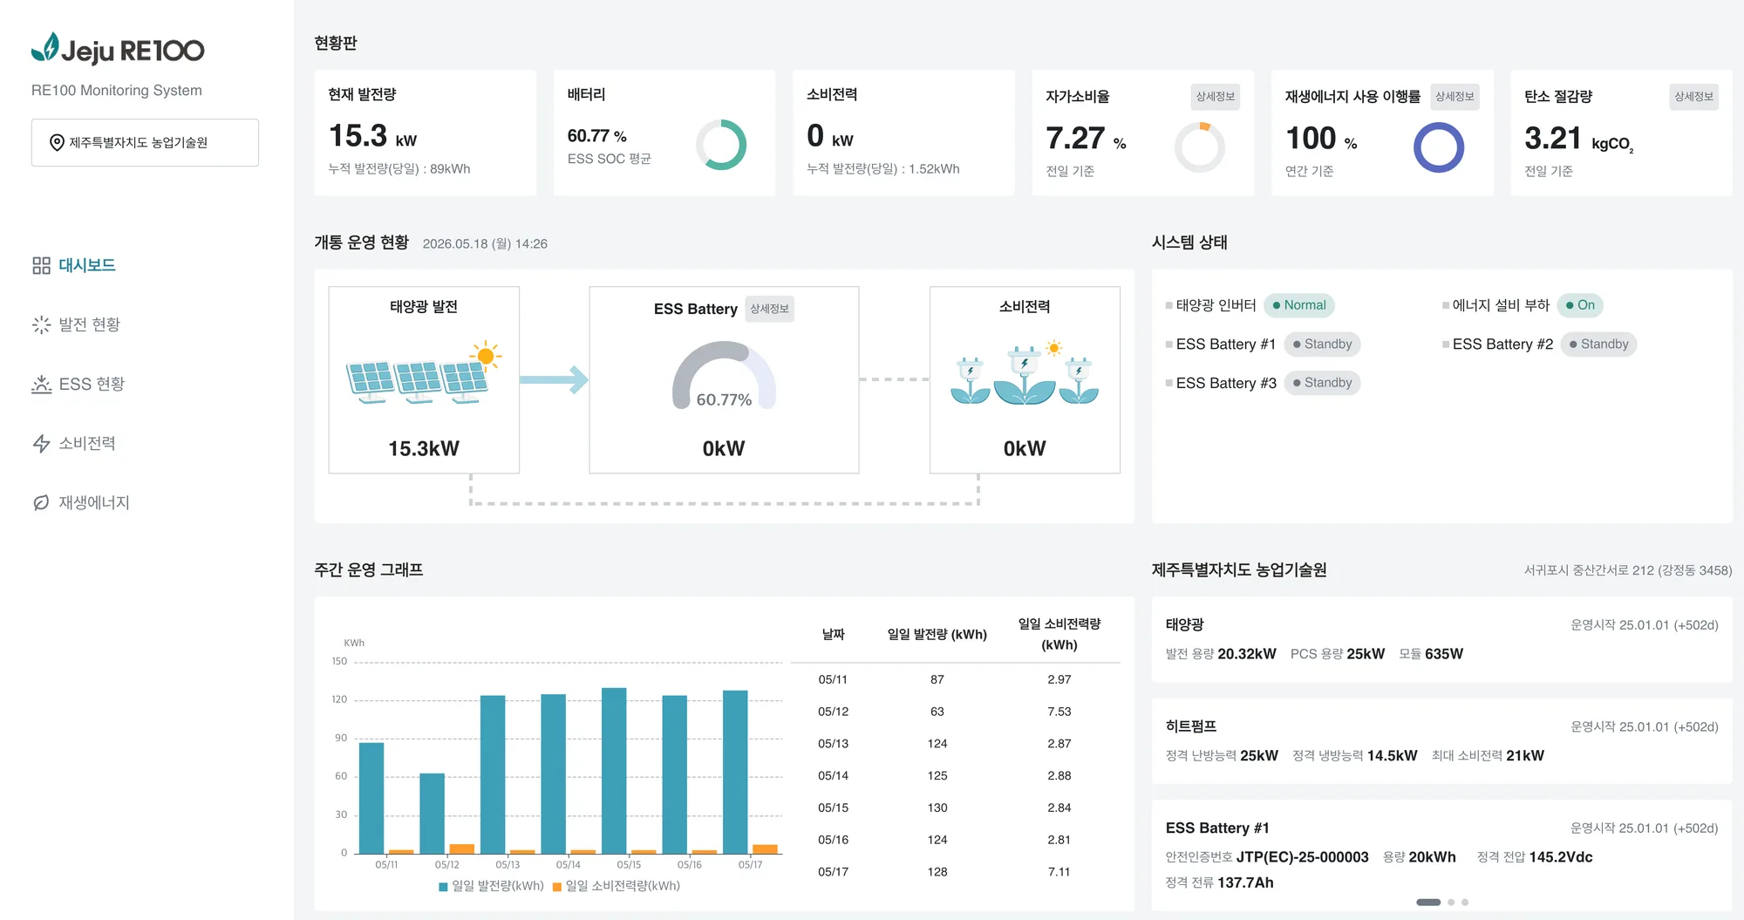
Task: Click the 태양광 equipment card title
Action: click(1184, 624)
